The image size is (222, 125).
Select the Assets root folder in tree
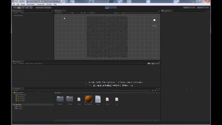pos(18,105)
